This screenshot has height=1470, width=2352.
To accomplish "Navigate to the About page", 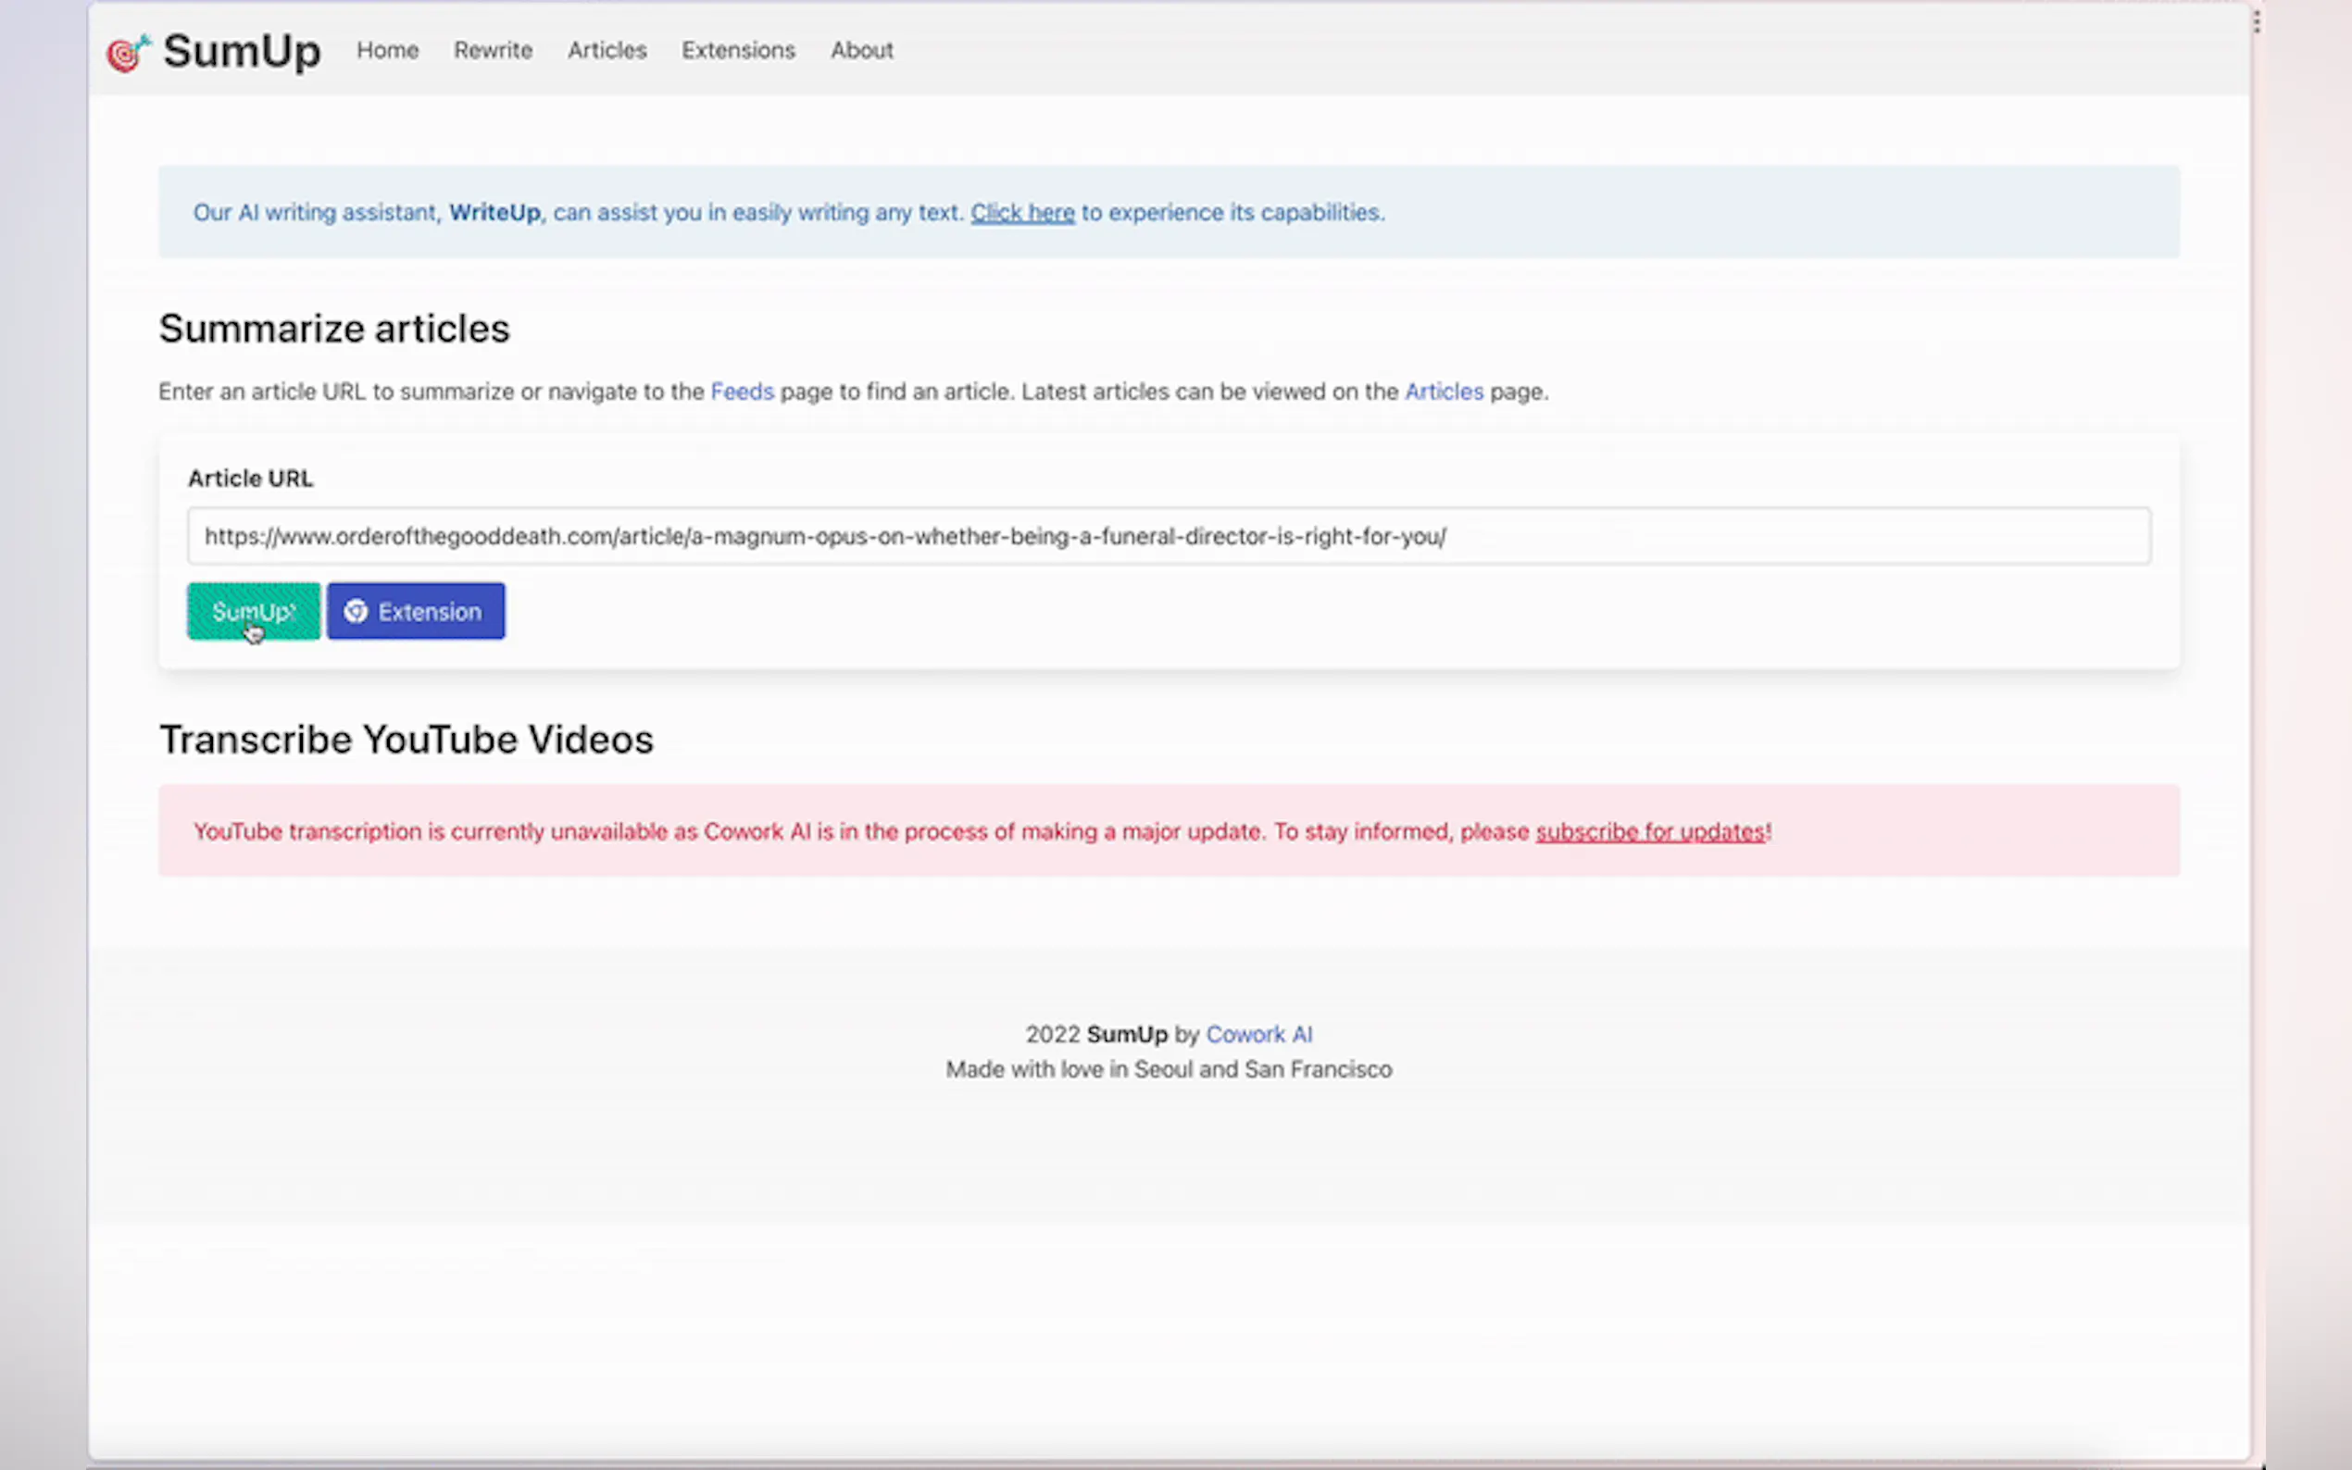I will (861, 51).
